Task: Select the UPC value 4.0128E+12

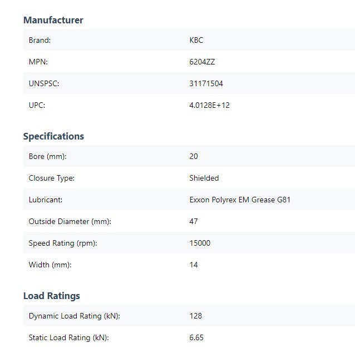Action: [x=209, y=105]
